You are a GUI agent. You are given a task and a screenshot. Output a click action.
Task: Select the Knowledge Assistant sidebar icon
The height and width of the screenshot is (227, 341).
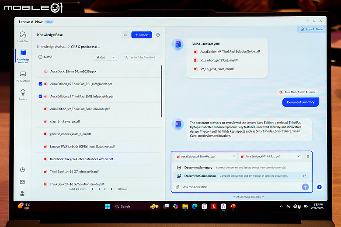pyautogui.click(x=23, y=56)
